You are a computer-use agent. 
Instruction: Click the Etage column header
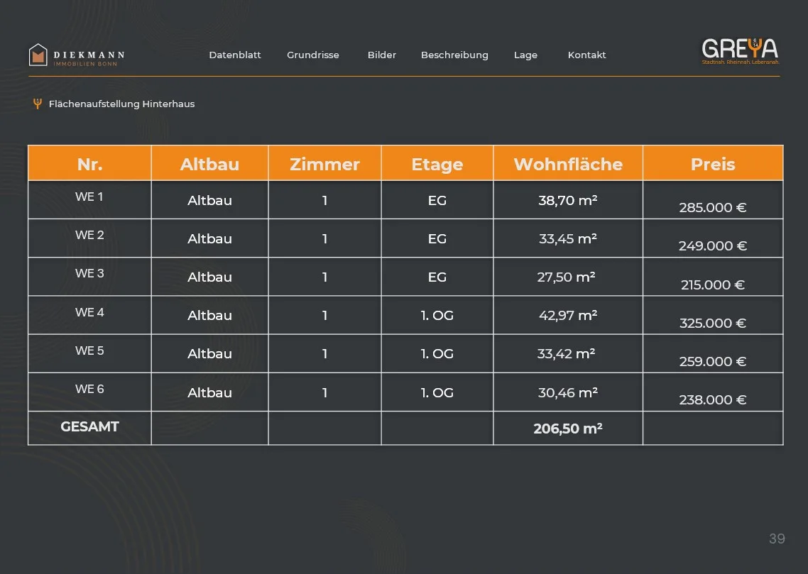pyautogui.click(x=437, y=164)
